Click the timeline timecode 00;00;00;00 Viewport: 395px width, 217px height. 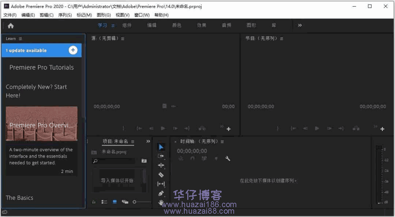point(192,151)
